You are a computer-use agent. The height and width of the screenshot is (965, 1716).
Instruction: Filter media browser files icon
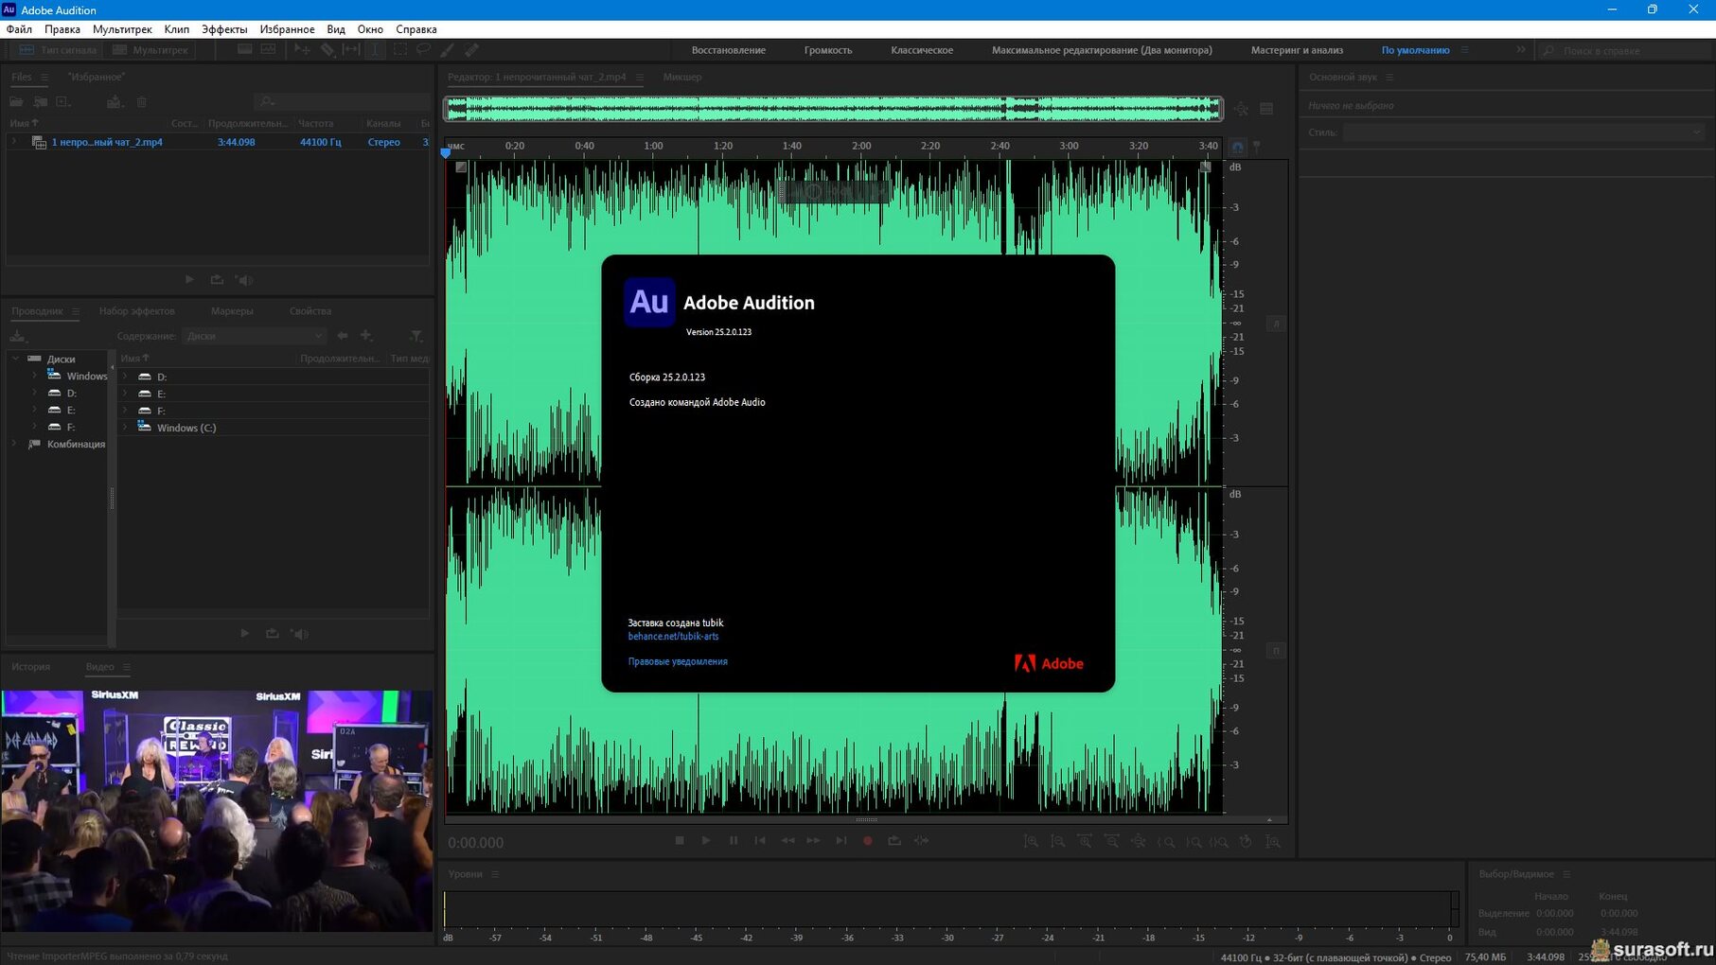[416, 336]
